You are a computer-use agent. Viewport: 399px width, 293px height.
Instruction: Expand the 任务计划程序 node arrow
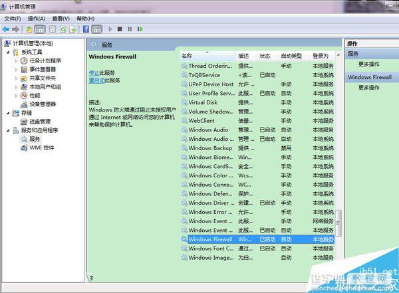tap(16, 60)
